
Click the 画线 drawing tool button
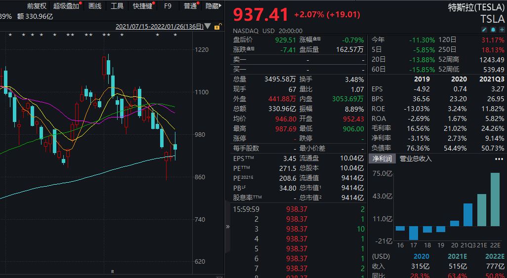tap(94, 6)
